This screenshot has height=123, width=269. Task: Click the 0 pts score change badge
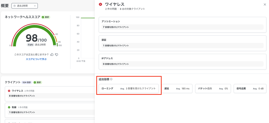click(x=30, y=45)
